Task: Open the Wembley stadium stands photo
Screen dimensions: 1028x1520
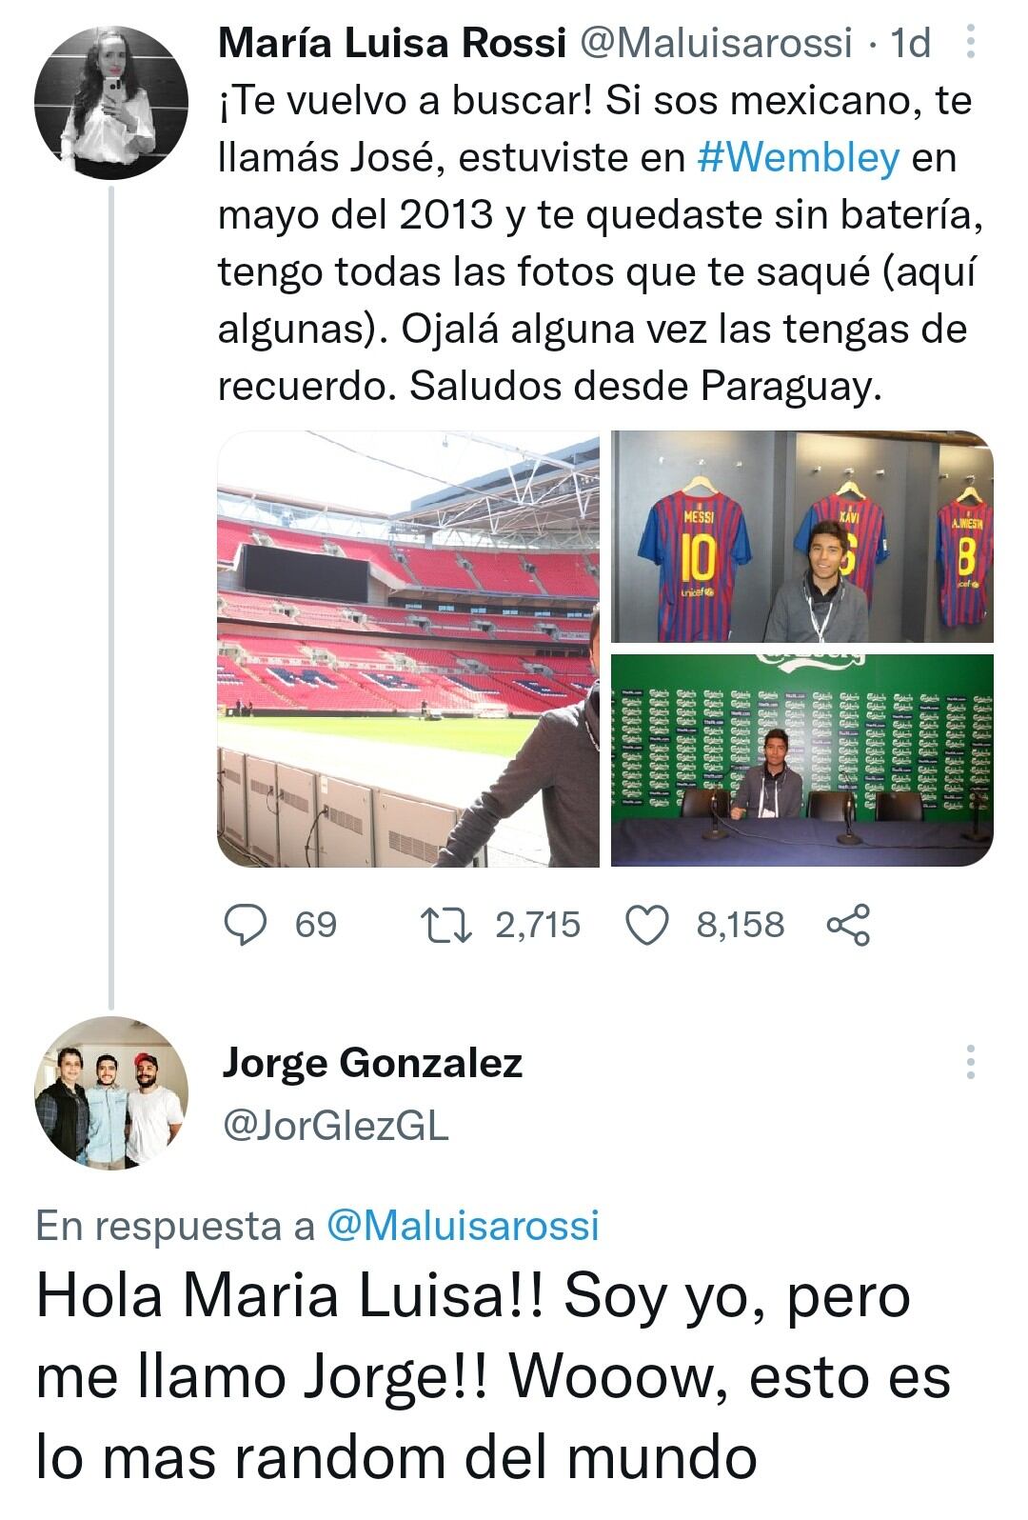Action: (x=408, y=649)
